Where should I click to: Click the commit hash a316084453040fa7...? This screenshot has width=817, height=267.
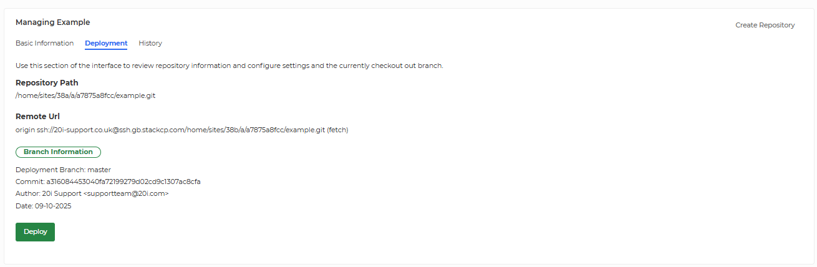123,182
